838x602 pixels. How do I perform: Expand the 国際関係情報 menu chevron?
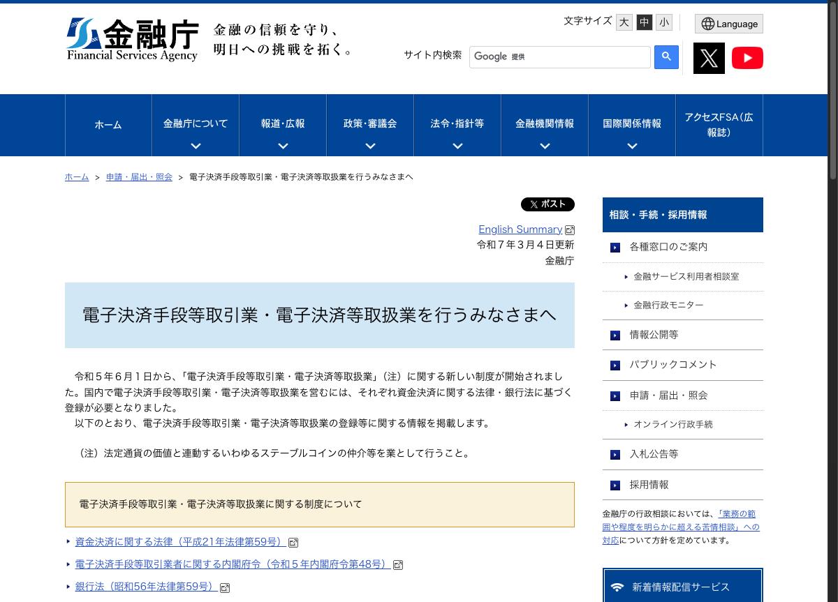click(x=632, y=146)
